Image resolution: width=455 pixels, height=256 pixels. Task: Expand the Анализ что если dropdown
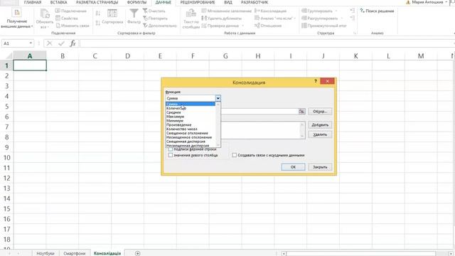pos(294,18)
